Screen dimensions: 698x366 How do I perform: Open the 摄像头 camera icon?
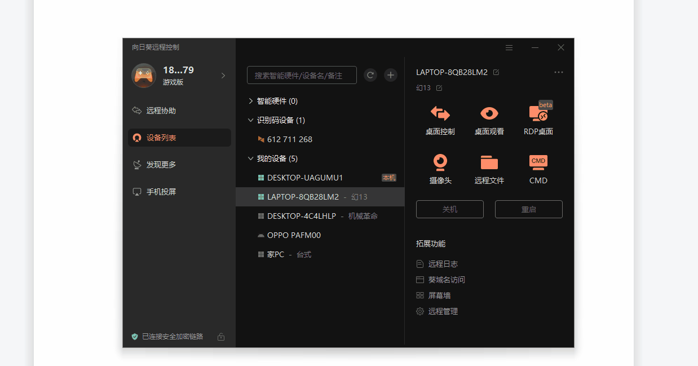tap(440, 162)
